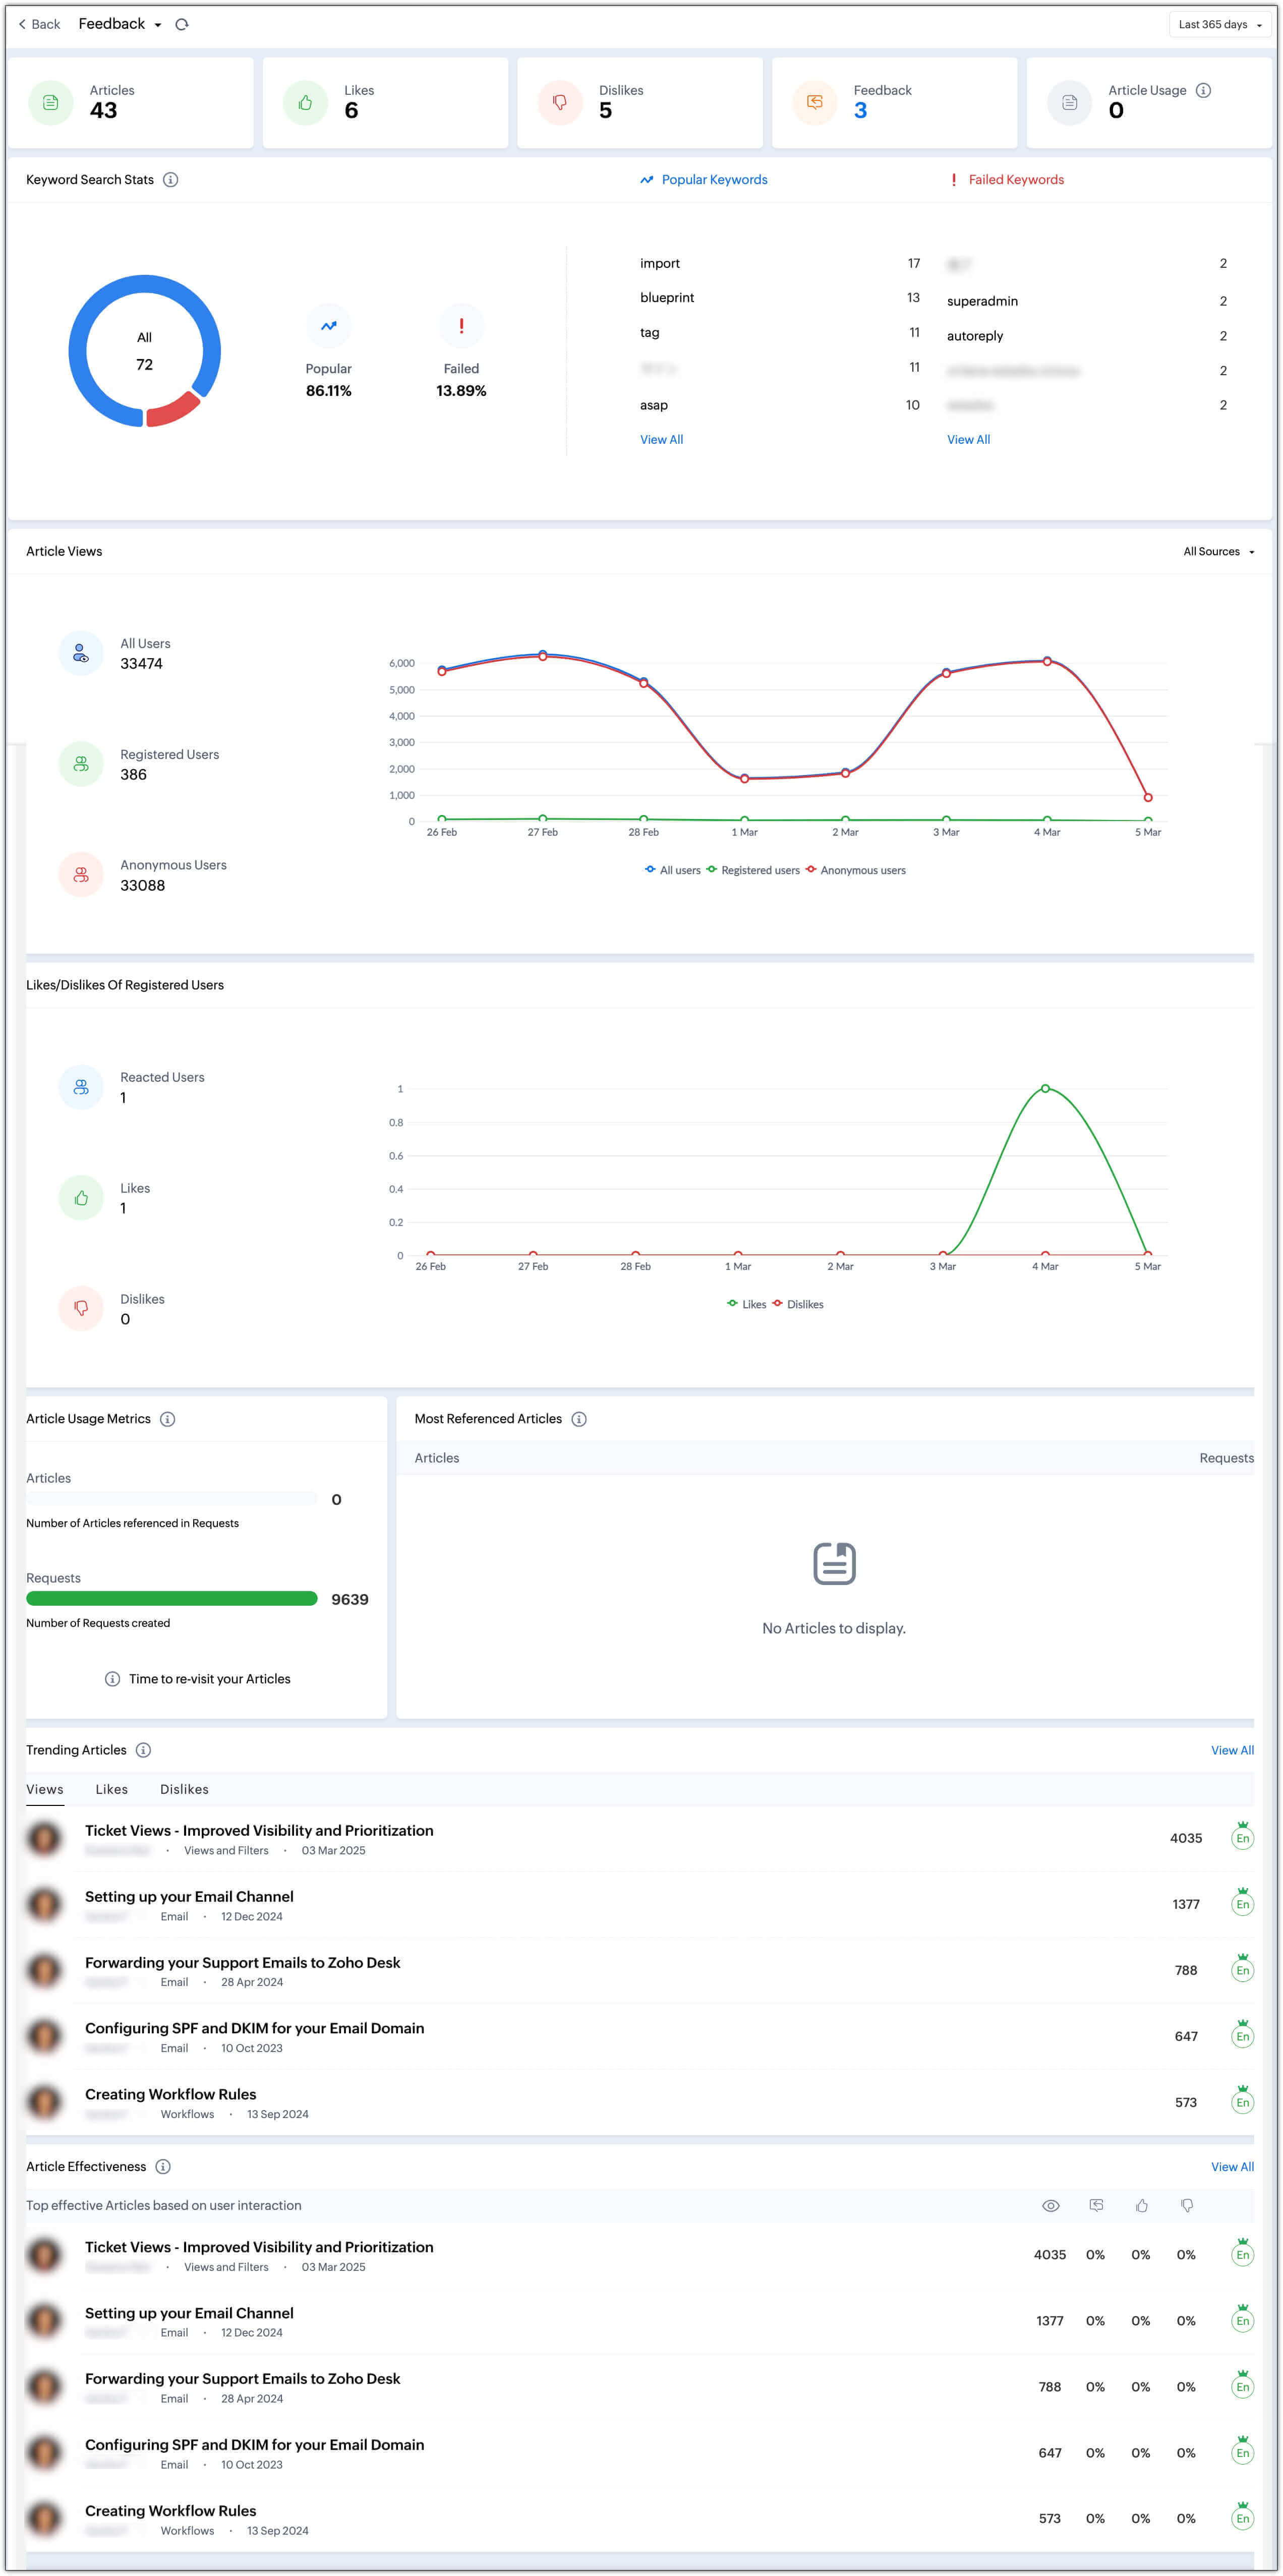Screen dimensions: 1283x2576
Task: Toggle Likes series in chart legend
Action: click(746, 1304)
